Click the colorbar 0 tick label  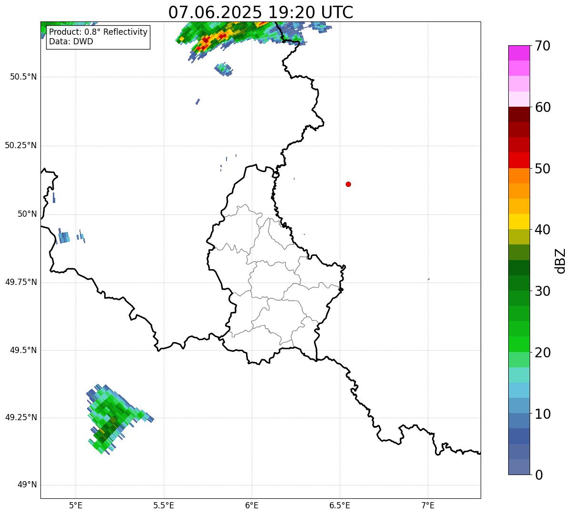[x=538, y=475]
